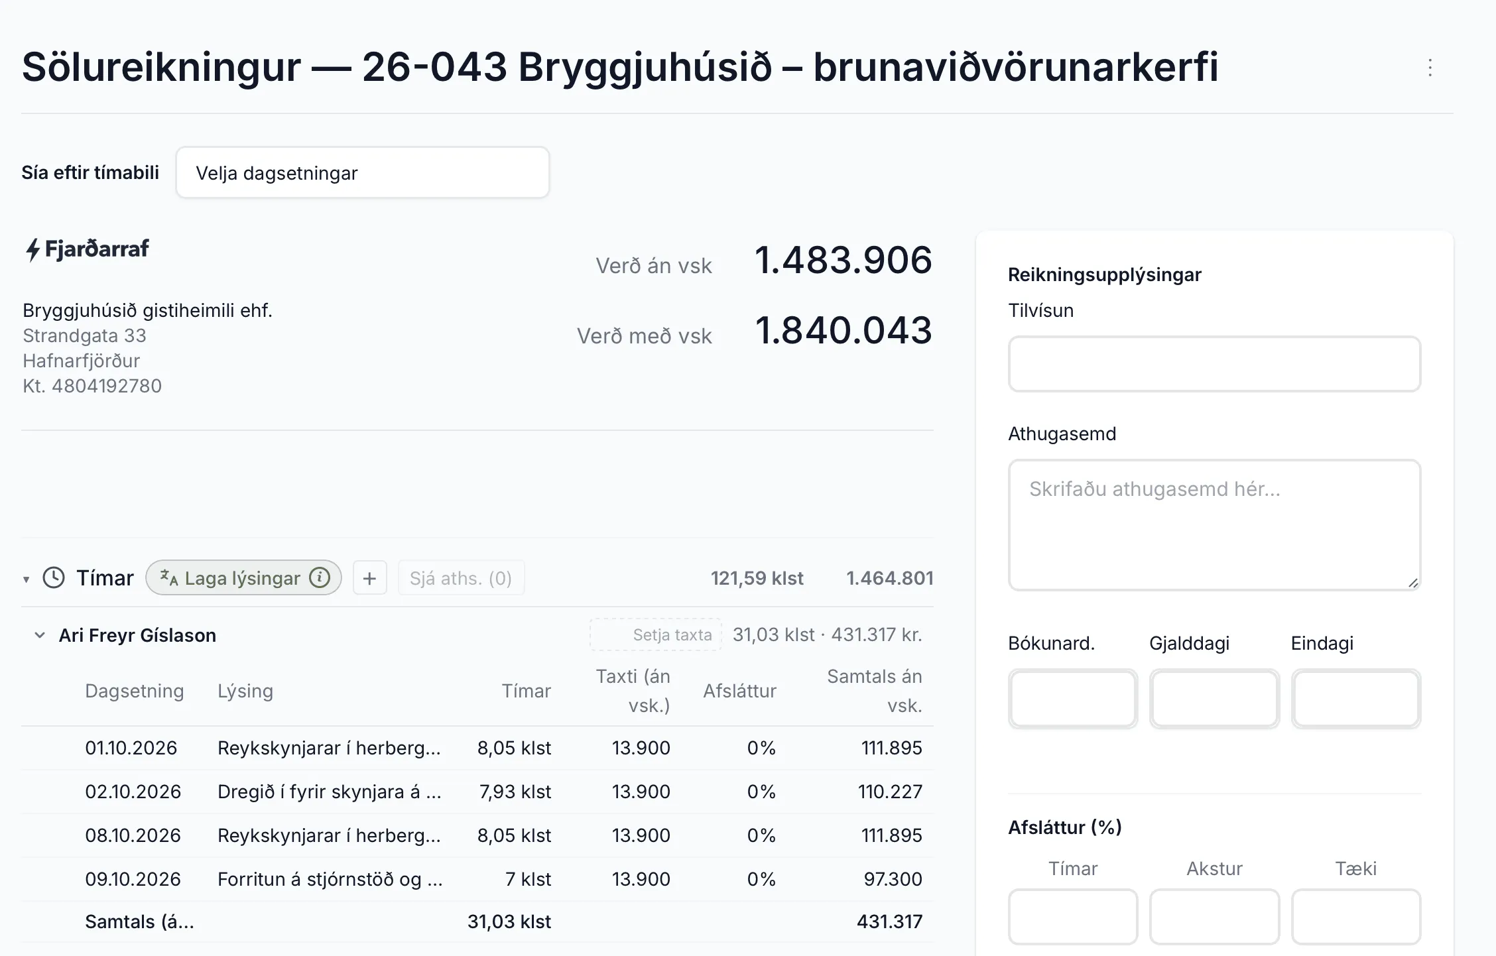The height and width of the screenshot is (956, 1496).
Task: Click the 1.483.906 price without VAT
Action: [x=843, y=260]
